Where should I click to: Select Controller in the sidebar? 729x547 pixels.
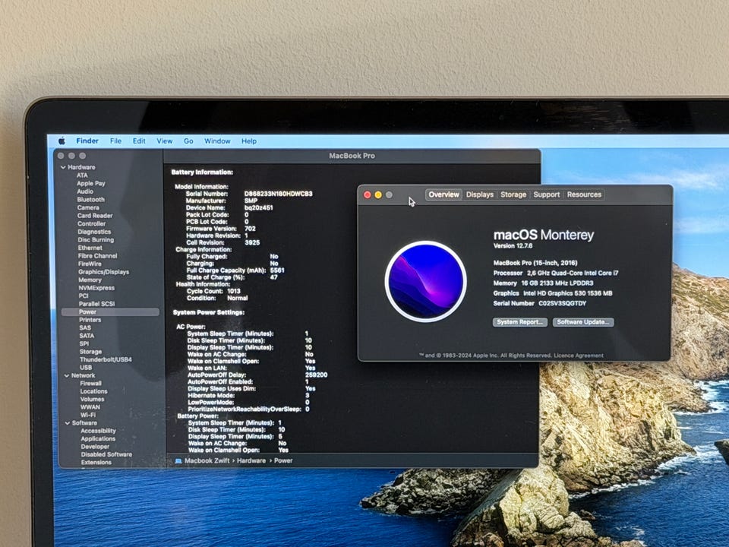click(92, 223)
